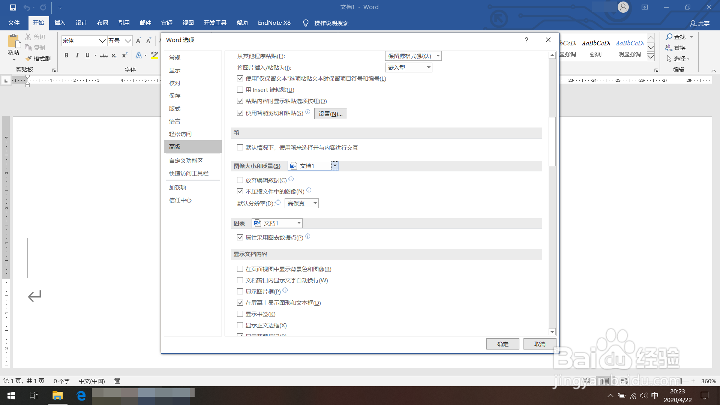Open the 插入 ribbon tab
This screenshot has width=720, height=405.
60,23
